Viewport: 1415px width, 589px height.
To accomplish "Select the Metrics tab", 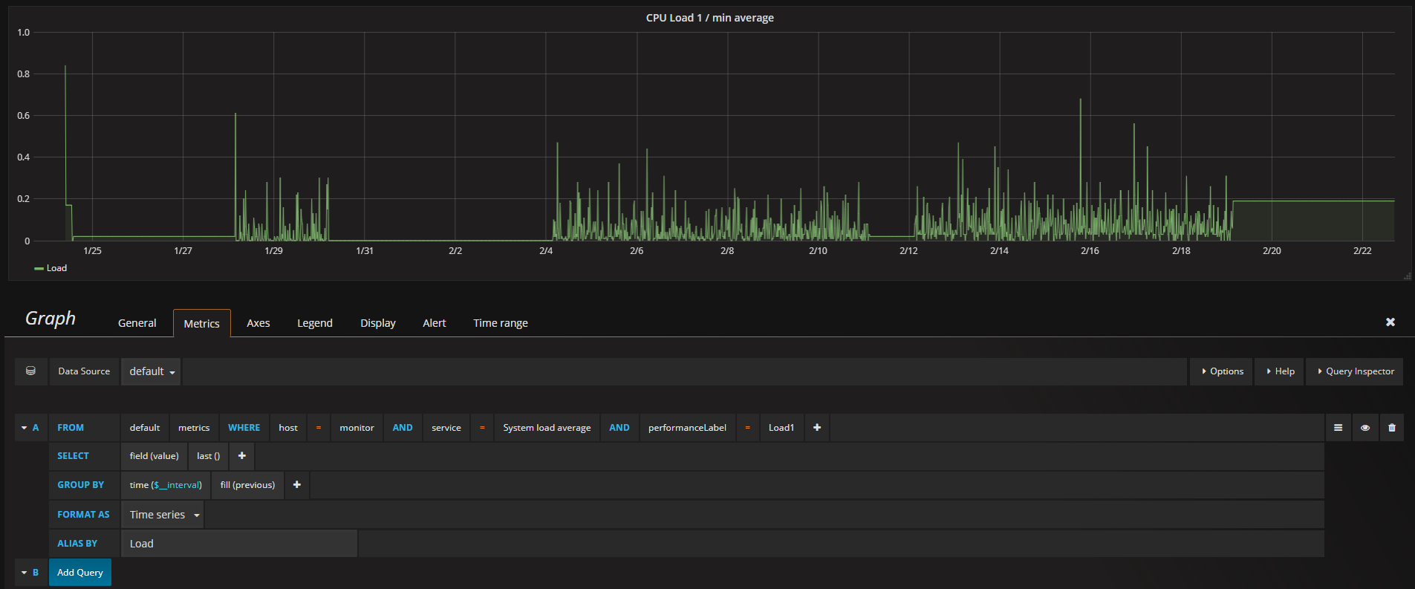I will (202, 323).
